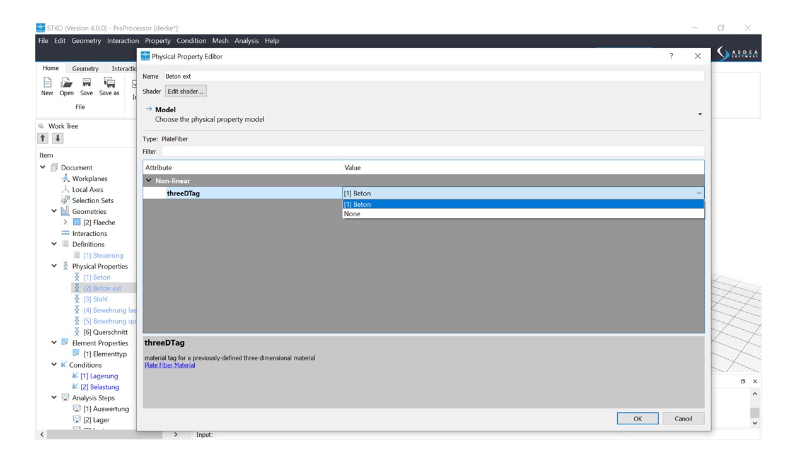This screenshot has width=807, height=454.
Task: Collapse the Non-linear attribute group
Action: pyautogui.click(x=149, y=180)
